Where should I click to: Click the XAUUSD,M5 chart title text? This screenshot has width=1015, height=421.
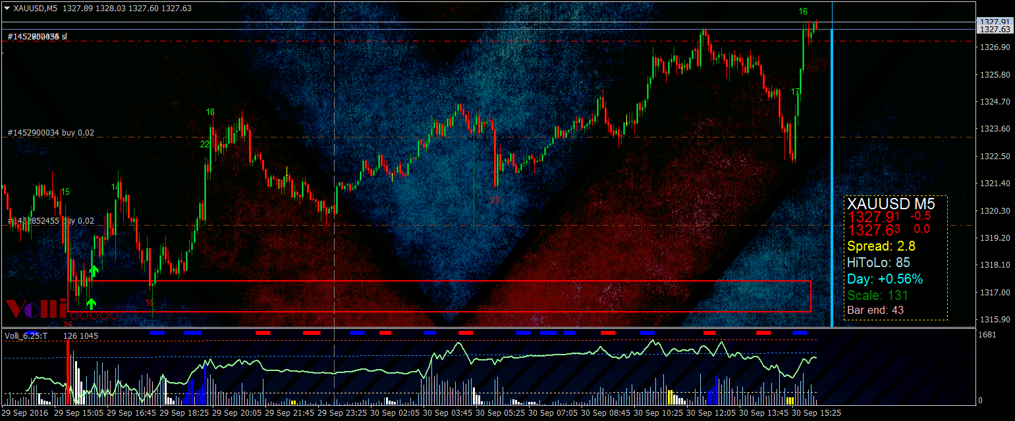click(35, 9)
